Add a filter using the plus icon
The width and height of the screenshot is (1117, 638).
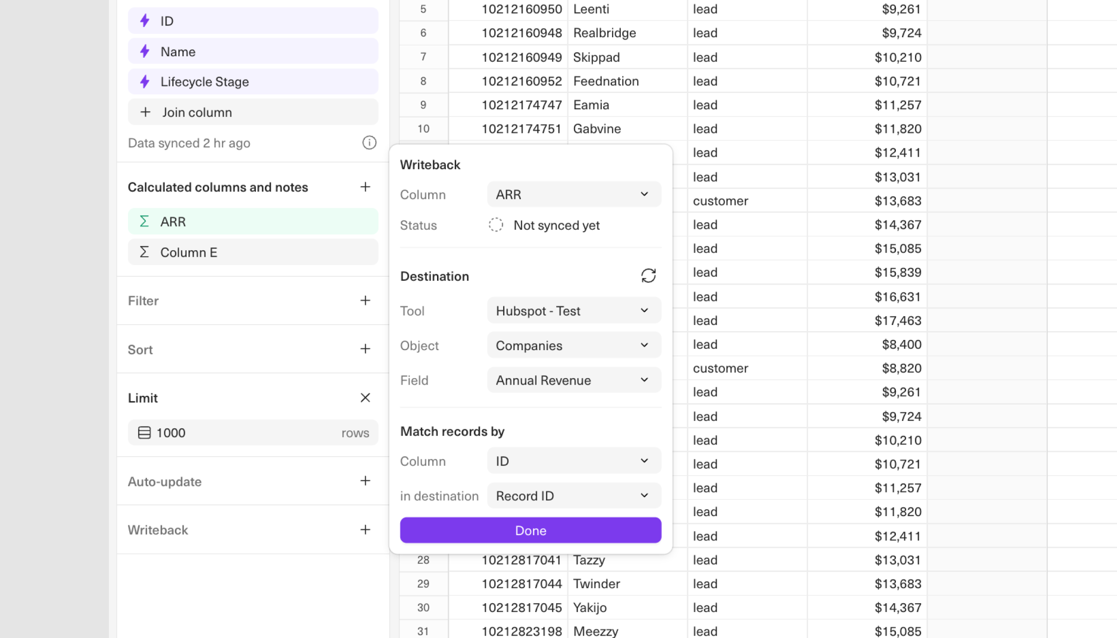(x=365, y=300)
